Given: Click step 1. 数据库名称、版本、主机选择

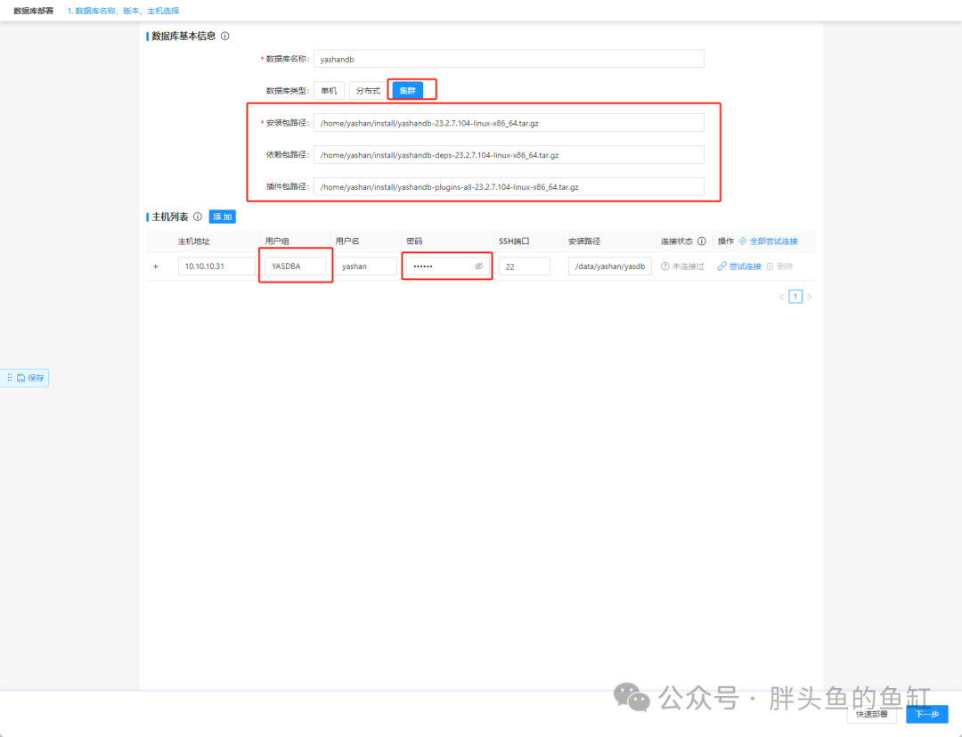Looking at the screenshot, I should coord(123,11).
